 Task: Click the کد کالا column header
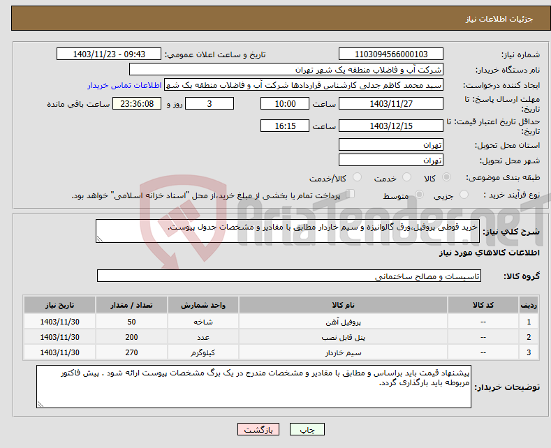(x=483, y=305)
